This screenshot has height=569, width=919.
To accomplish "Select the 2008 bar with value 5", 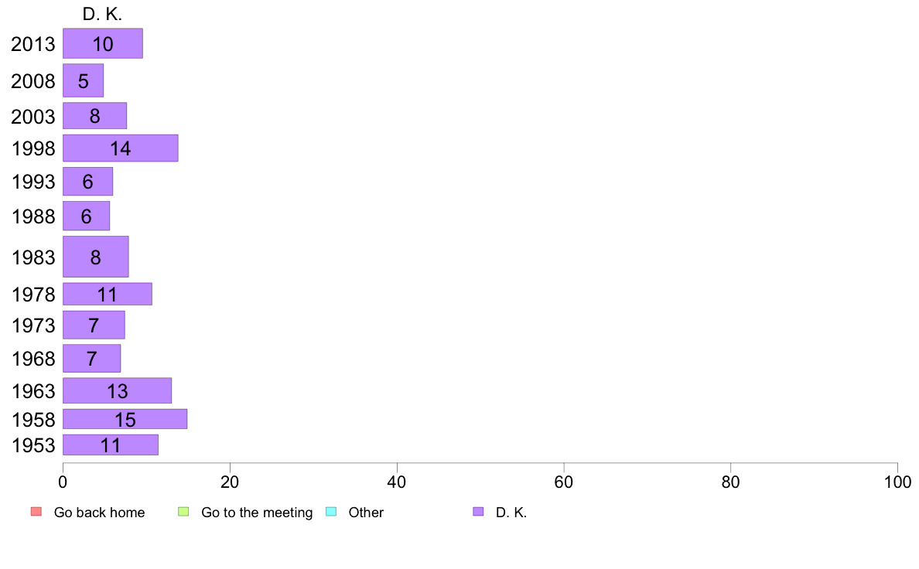I will pos(84,80).
